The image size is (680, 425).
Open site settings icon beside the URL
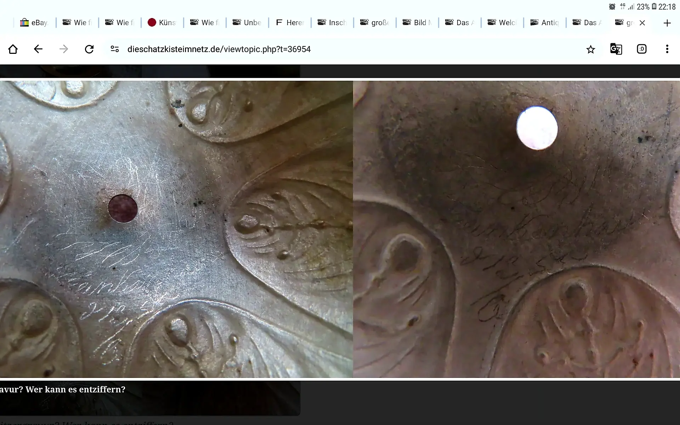[x=115, y=49]
